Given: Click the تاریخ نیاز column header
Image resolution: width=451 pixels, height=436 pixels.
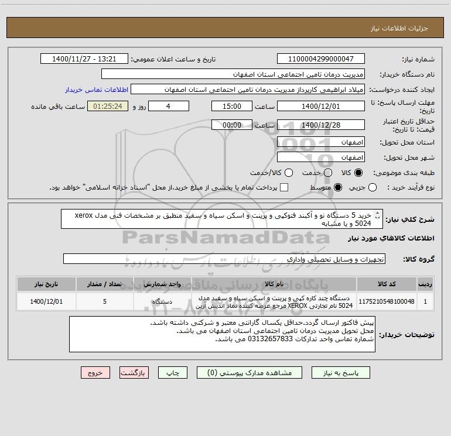Looking at the screenshot, I should pos(46,284).
